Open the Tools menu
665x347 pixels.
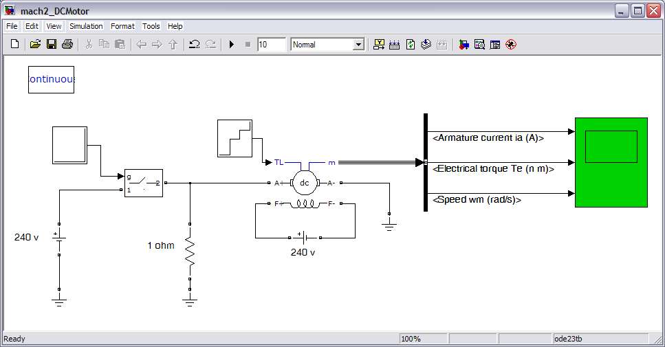151,26
